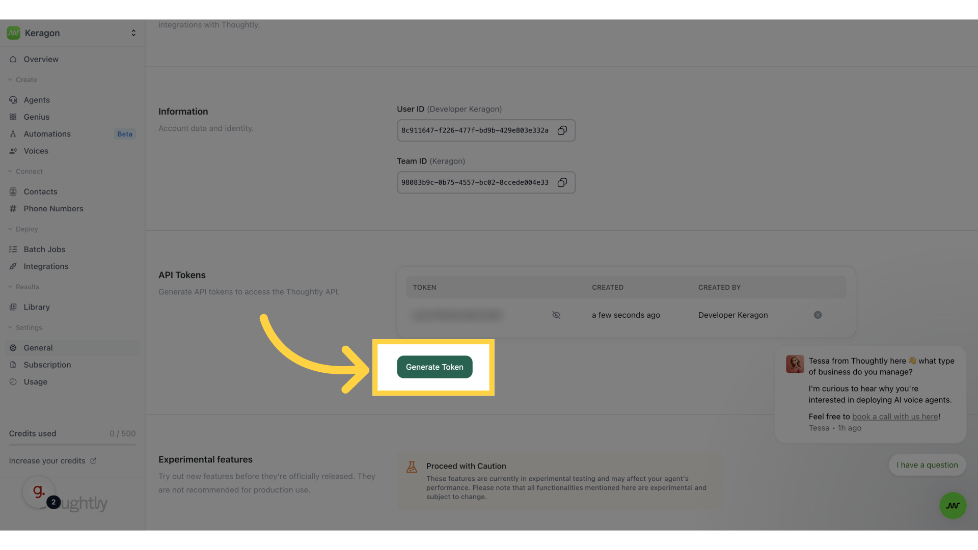The height and width of the screenshot is (550, 978).
Task: Click the Generate Token button
Action: pyautogui.click(x=434, y=367)
